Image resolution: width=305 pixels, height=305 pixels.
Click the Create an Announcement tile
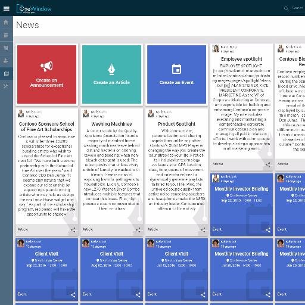click(x=46, y=74)
